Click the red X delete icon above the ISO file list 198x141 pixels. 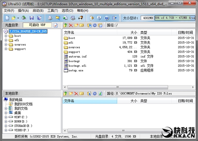[71, 25]
